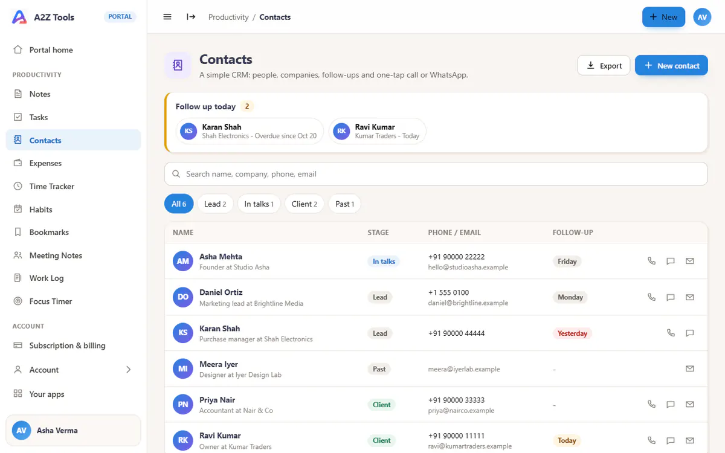Open Subscription & billing in sidebar
This screenshot has height=453, width=725.
[73, 345]
